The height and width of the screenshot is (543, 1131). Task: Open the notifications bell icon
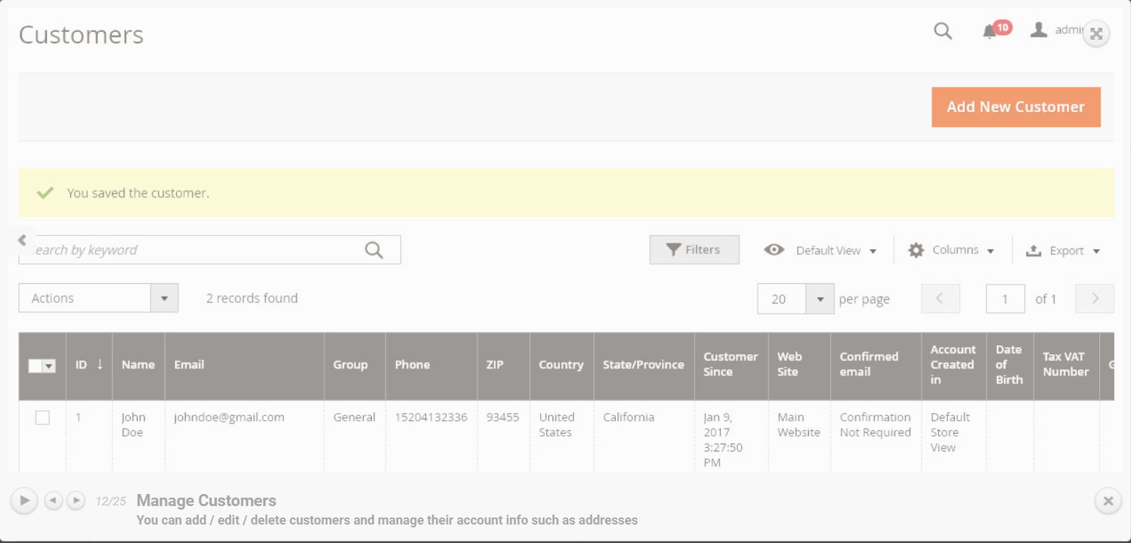click(990, 31)
